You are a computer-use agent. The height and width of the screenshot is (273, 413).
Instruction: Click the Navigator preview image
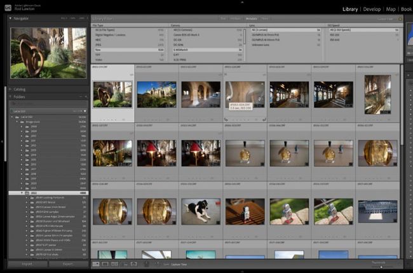[48, 53]
